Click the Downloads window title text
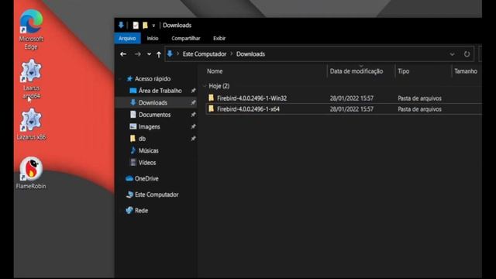The width and height of the screenshot is (496, 279). point(177,26)
